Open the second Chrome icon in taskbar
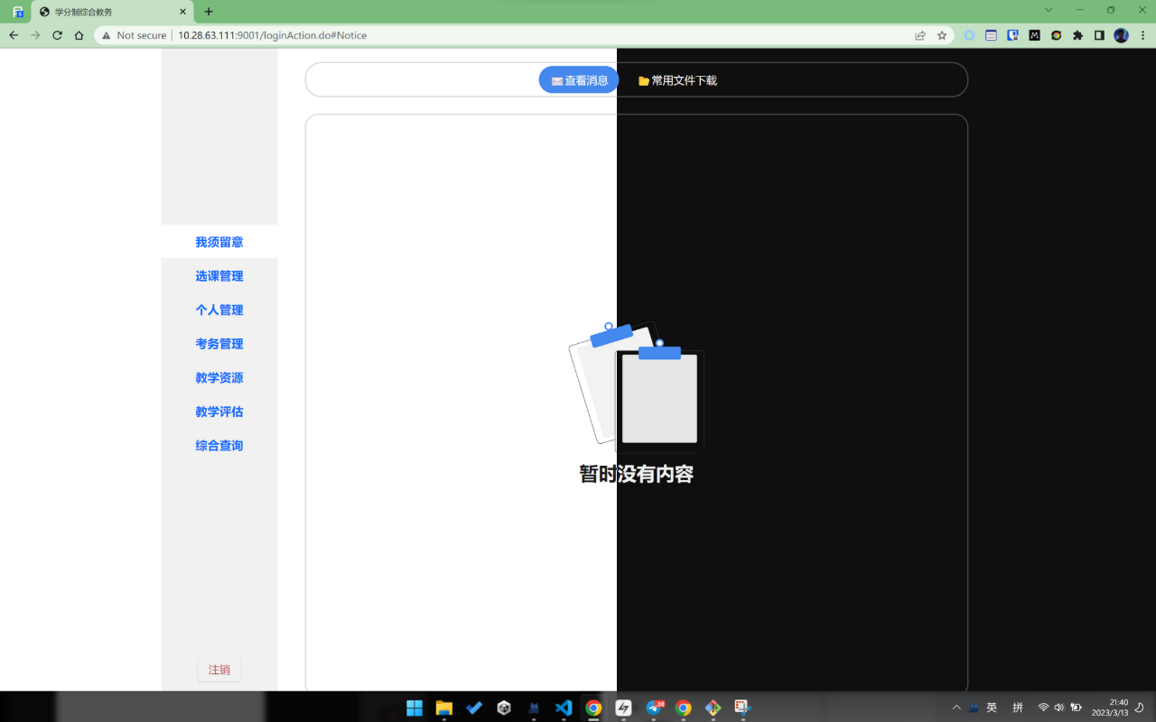The height and width of the screenshot is (722, 1156). click(684, 708)
